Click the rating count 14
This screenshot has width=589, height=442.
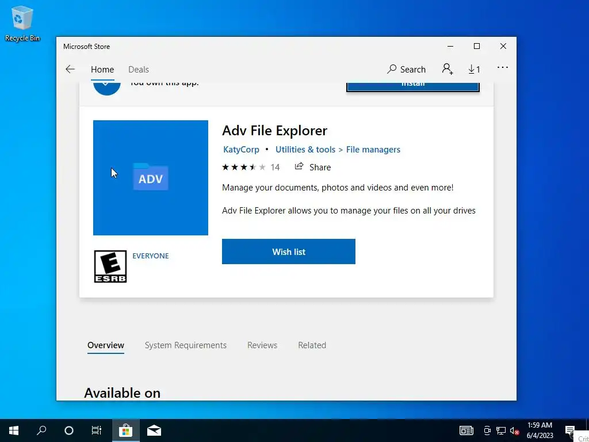[x=275, y=167]
